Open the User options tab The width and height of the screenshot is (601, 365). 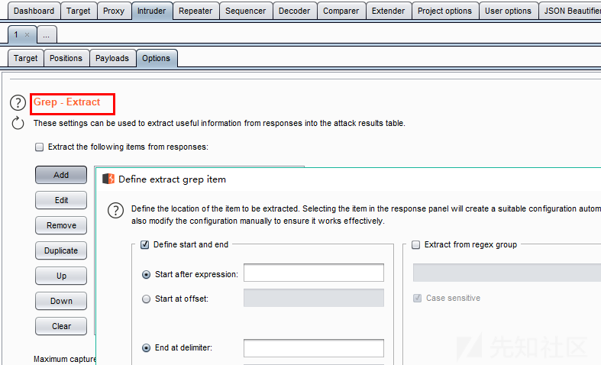pyautogui.click(x=509, y=11)
